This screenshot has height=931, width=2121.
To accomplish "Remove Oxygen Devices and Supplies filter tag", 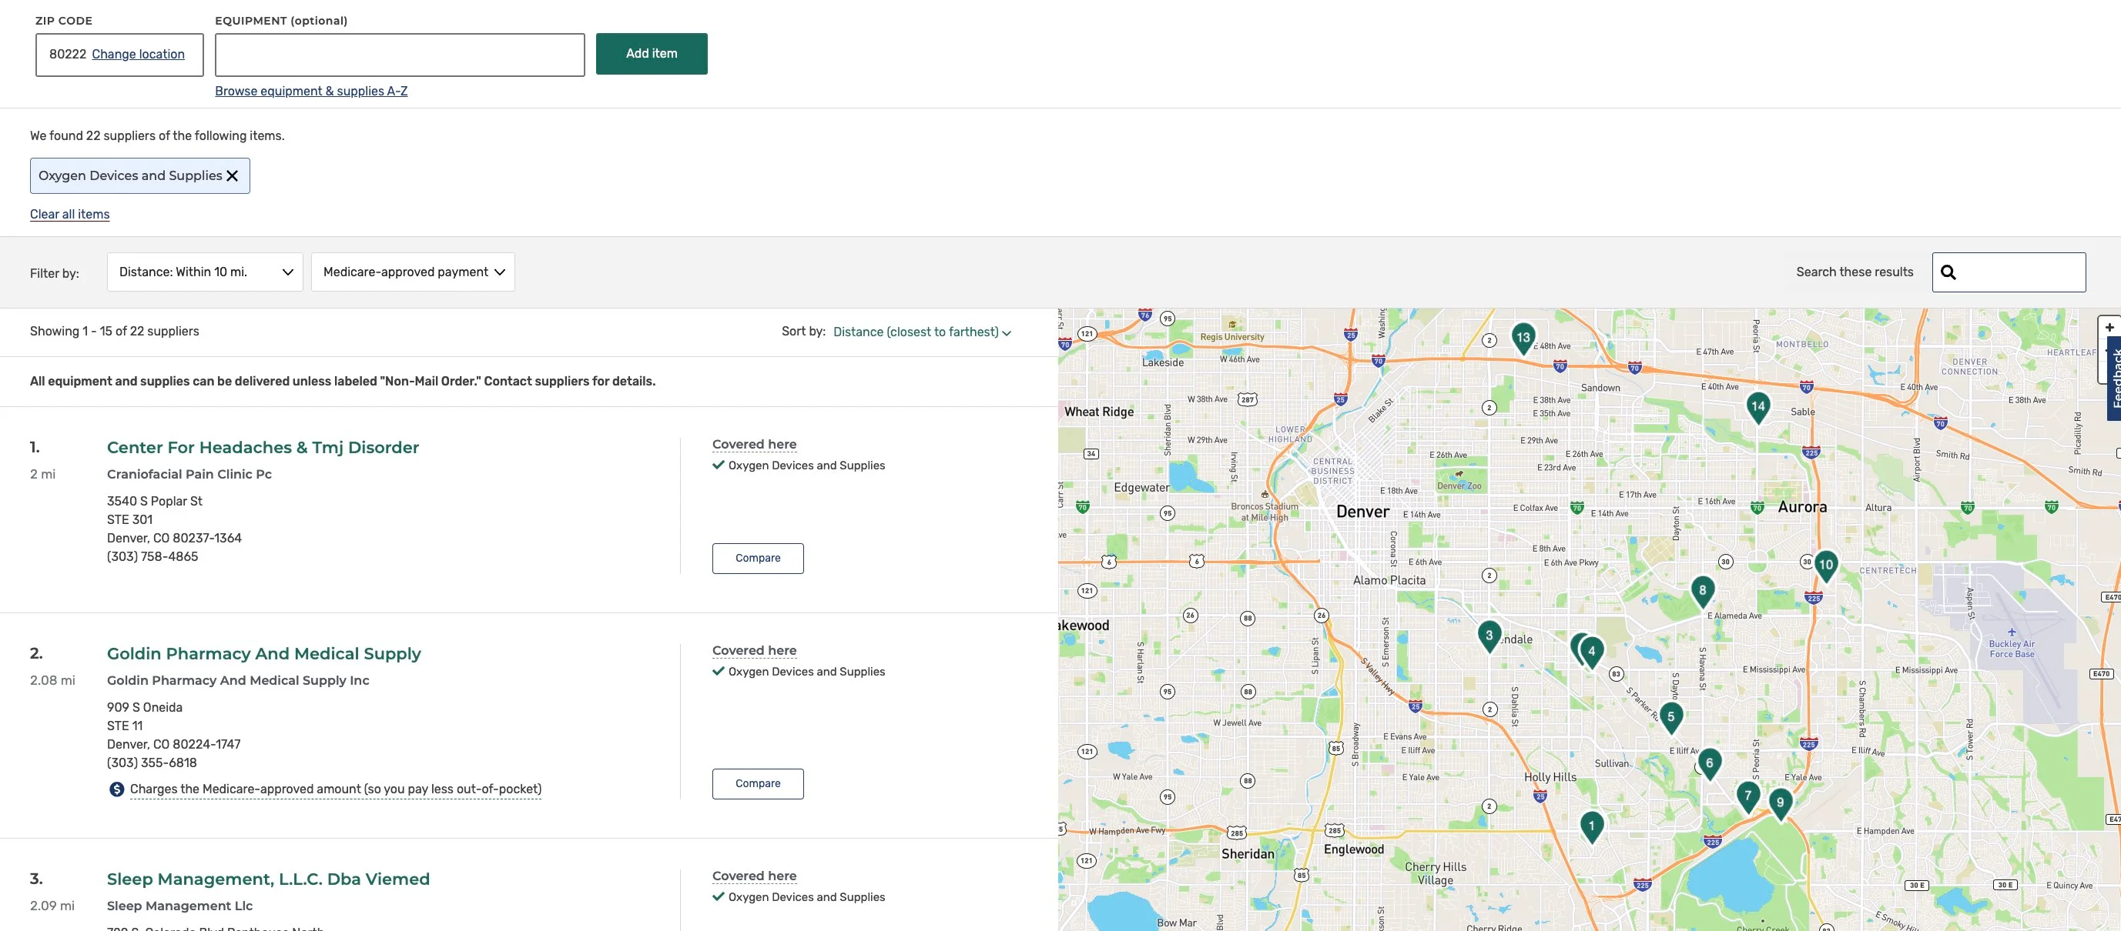I will tap(232, 176).
